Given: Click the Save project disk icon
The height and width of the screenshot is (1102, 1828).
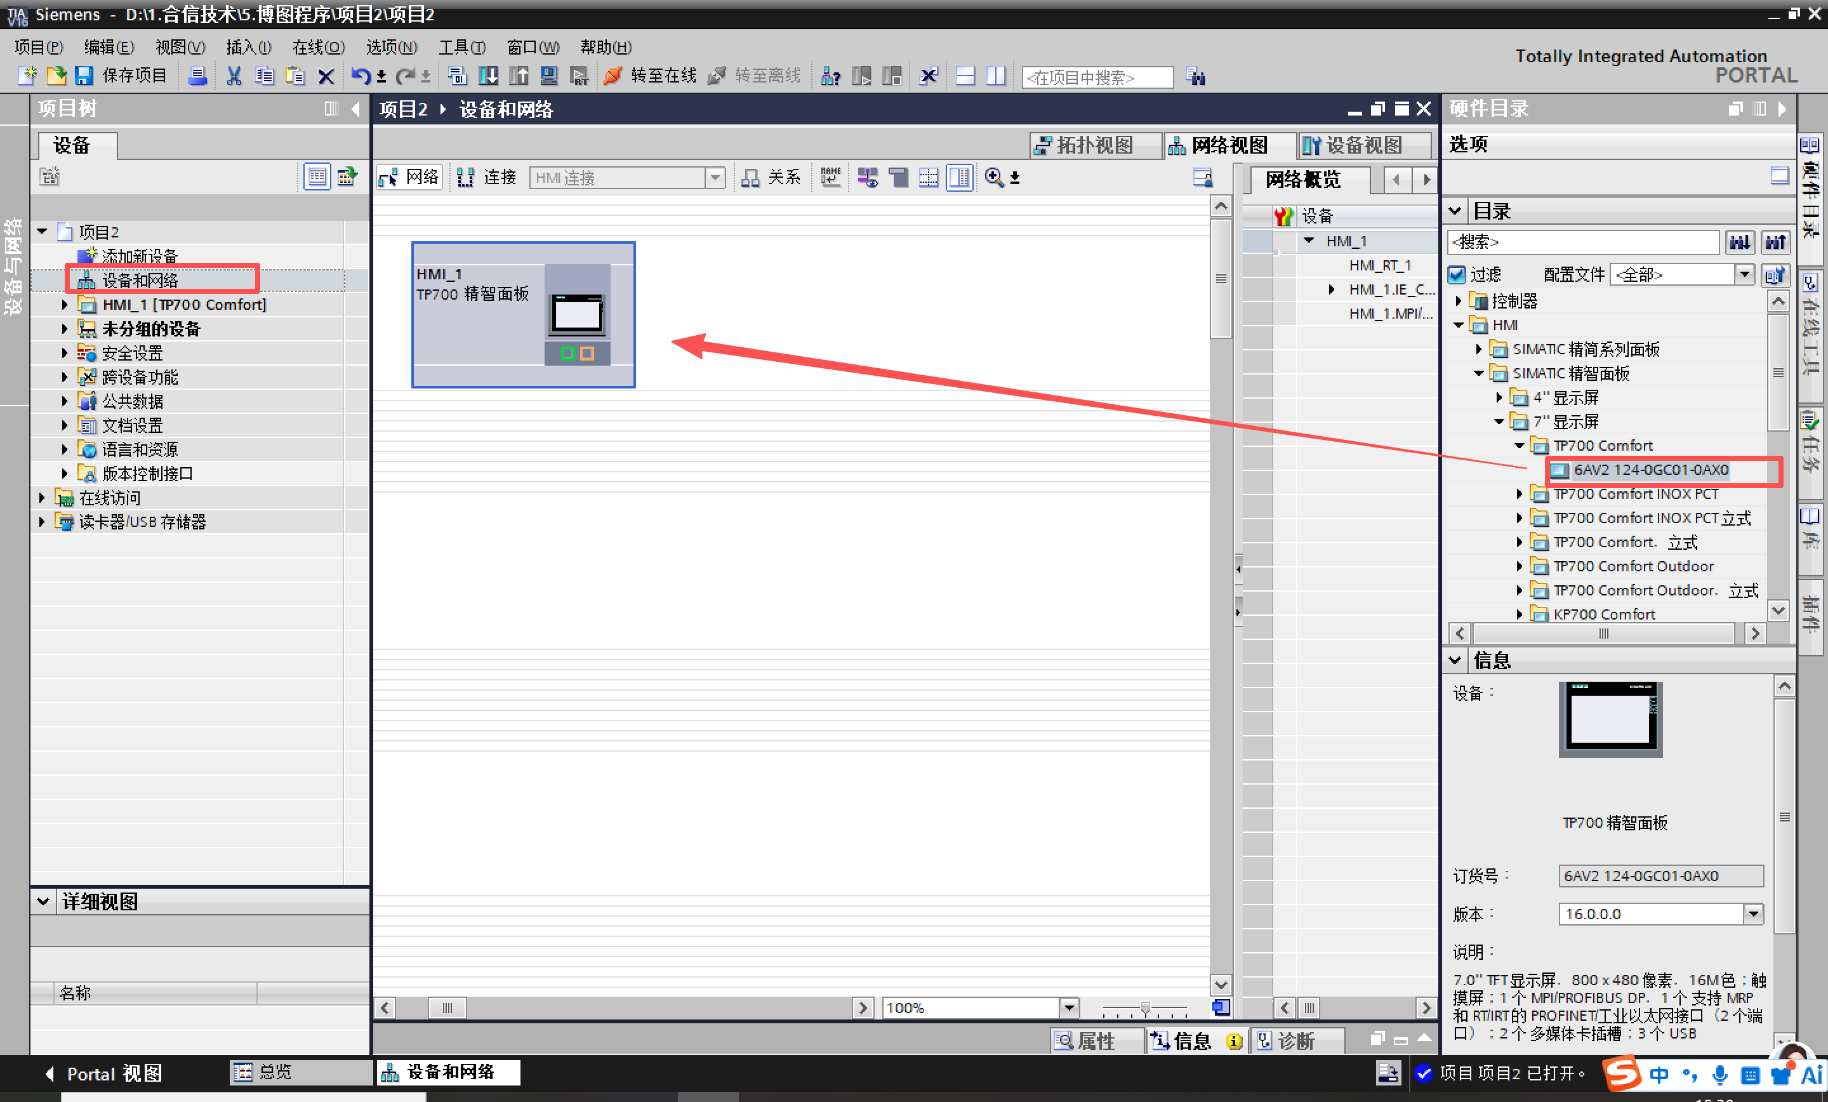Looking at the screenshot, I should pyautogui.click(x=83, y=76).
